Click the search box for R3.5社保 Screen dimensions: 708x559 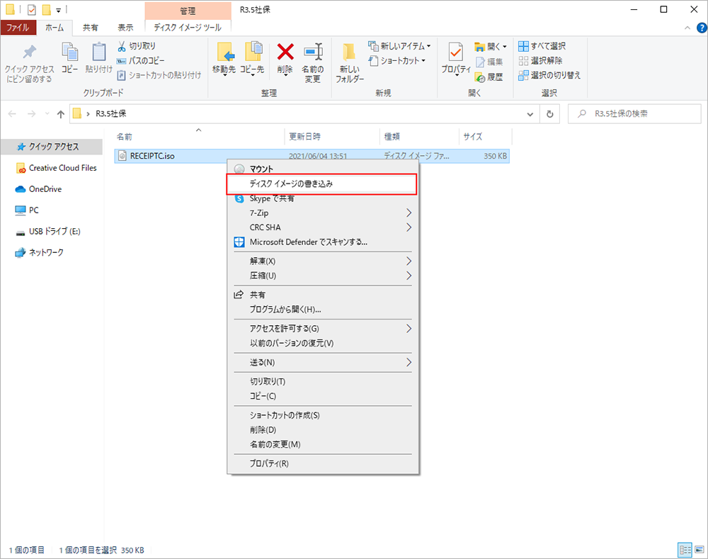pos(634,113)
